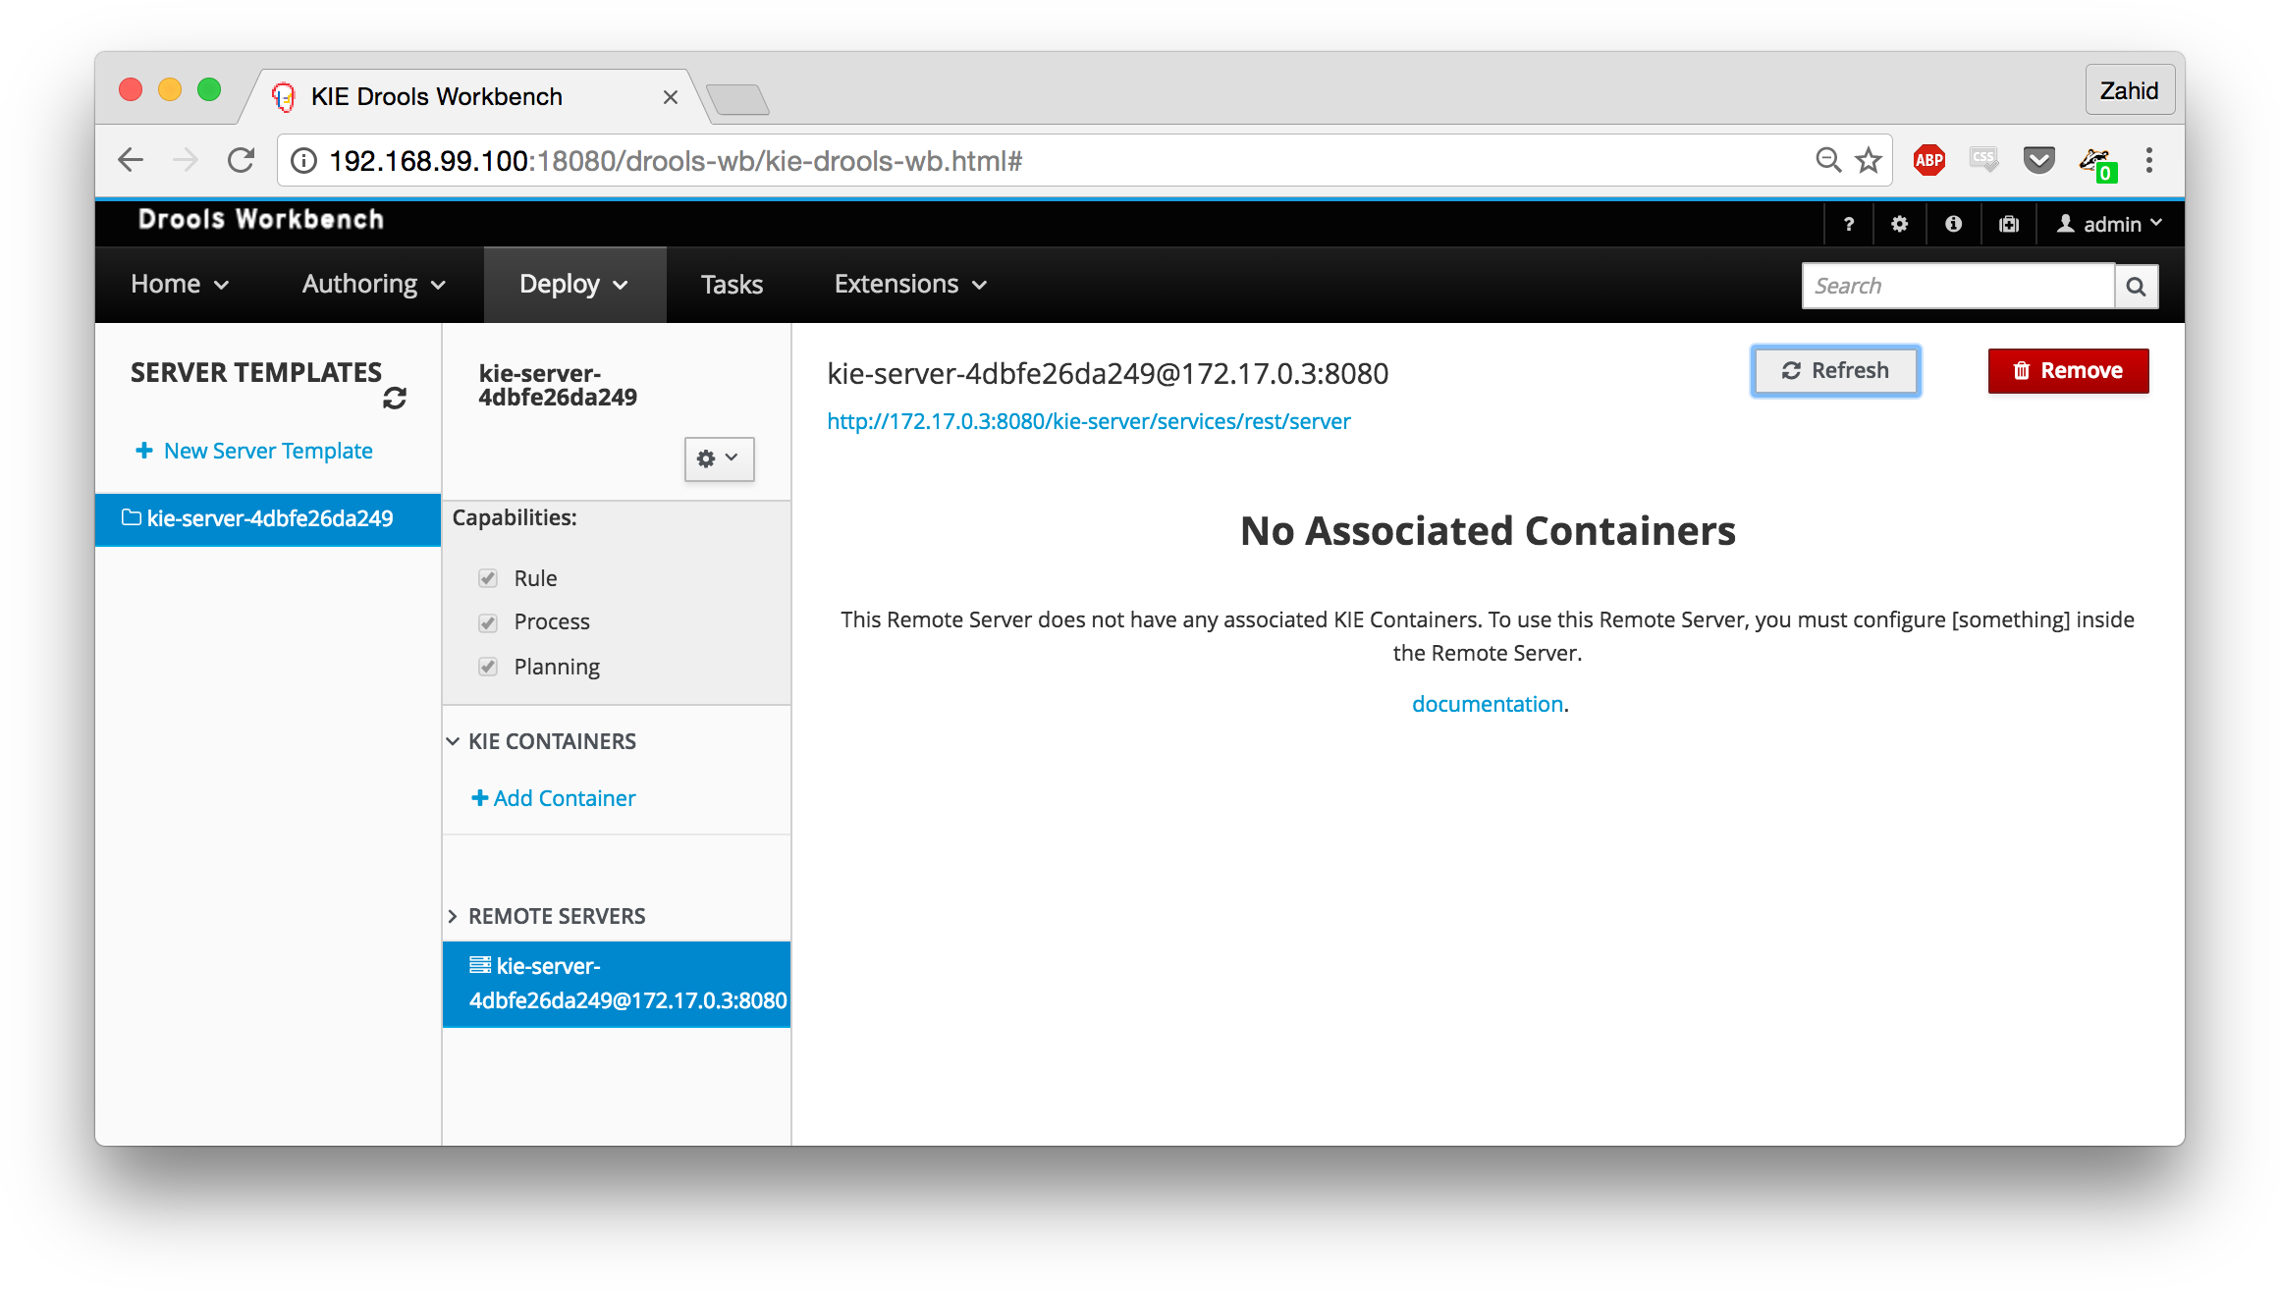
Task: Click the search magnifier button
Action: click(2136, 287)
